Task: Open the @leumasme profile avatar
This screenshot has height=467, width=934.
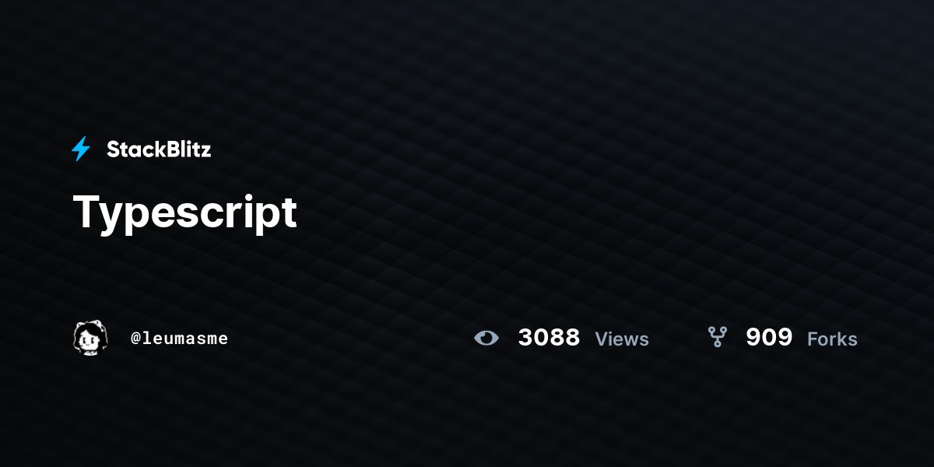Action: click(90, 338)
